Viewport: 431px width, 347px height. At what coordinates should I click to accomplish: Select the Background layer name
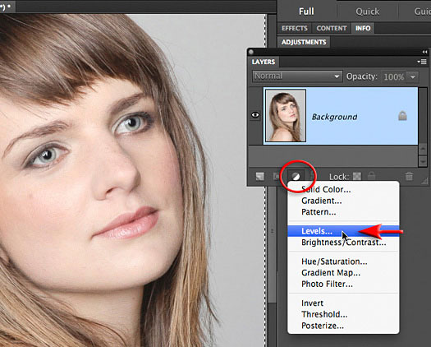[x=334, y=117]
